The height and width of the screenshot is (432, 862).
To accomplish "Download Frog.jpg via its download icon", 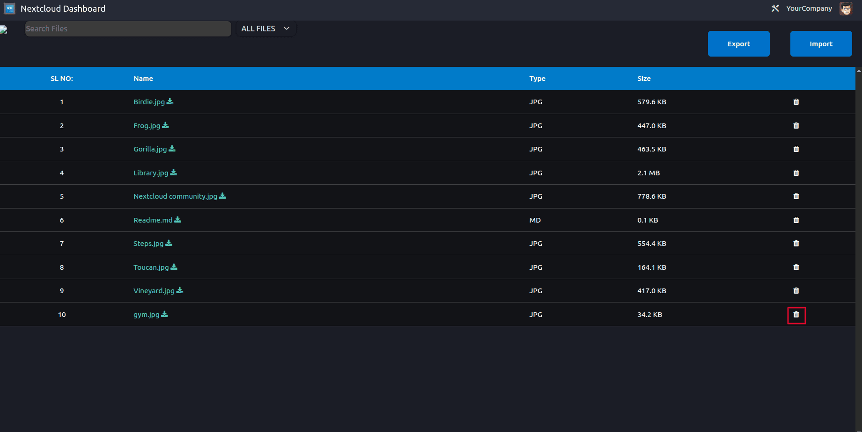I will tap(165, 125).
